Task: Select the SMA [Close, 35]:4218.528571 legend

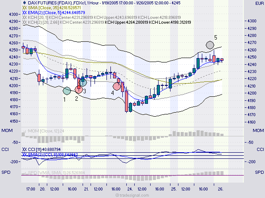Action: tap(54, 8)
